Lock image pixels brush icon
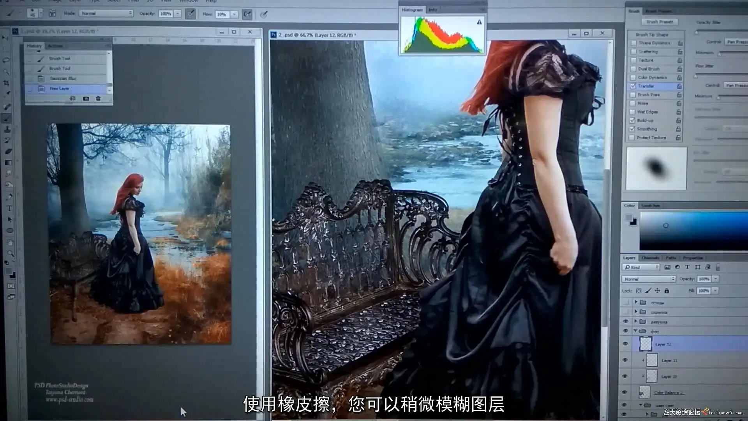Screen dimensions: 748x421 point(648,291)
